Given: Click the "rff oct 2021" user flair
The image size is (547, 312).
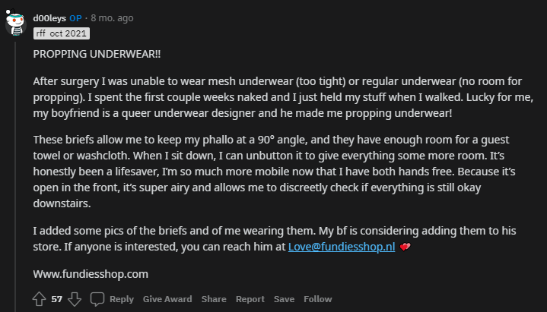Looking at the screenshot, I should point(62,33).
